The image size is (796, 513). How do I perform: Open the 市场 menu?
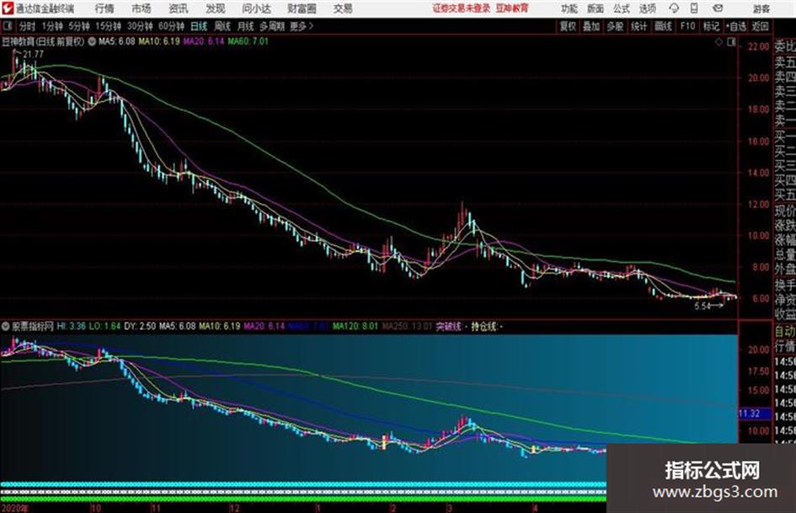(142, 8)
